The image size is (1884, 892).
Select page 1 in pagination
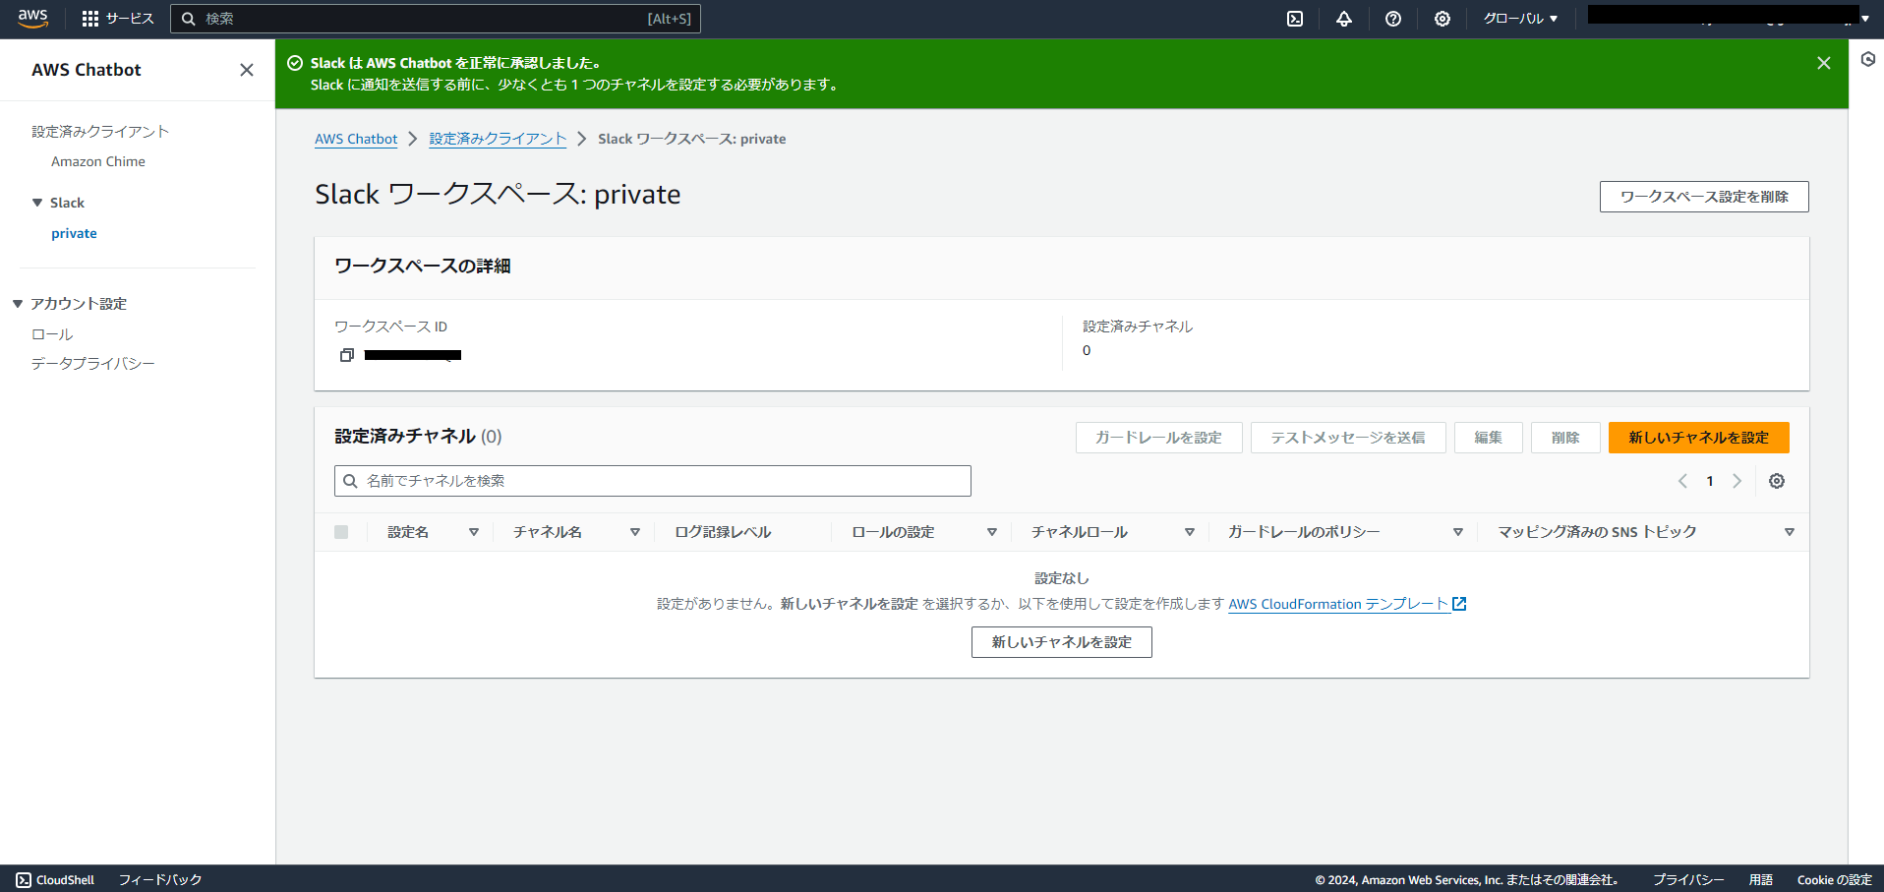1710,481
